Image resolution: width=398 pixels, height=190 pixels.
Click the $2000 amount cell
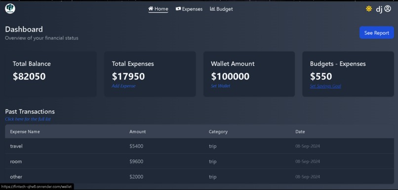[136, 177]
